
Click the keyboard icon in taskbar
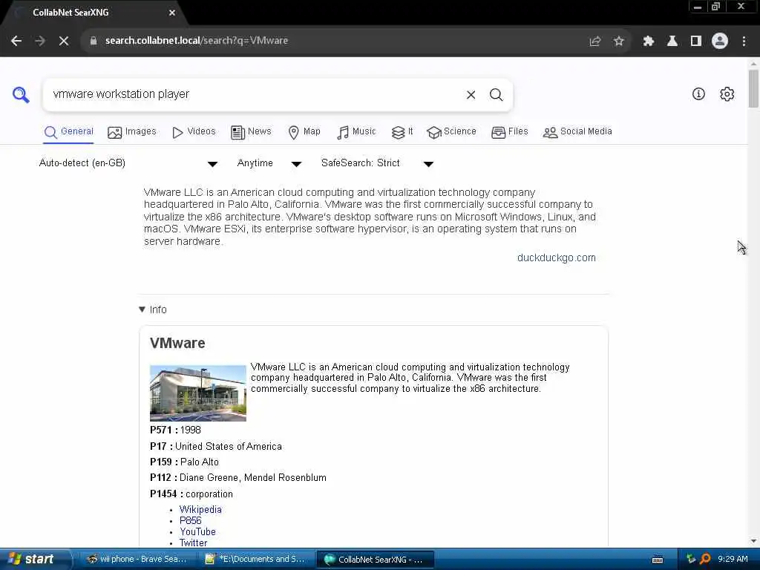(x=658, y=560)
